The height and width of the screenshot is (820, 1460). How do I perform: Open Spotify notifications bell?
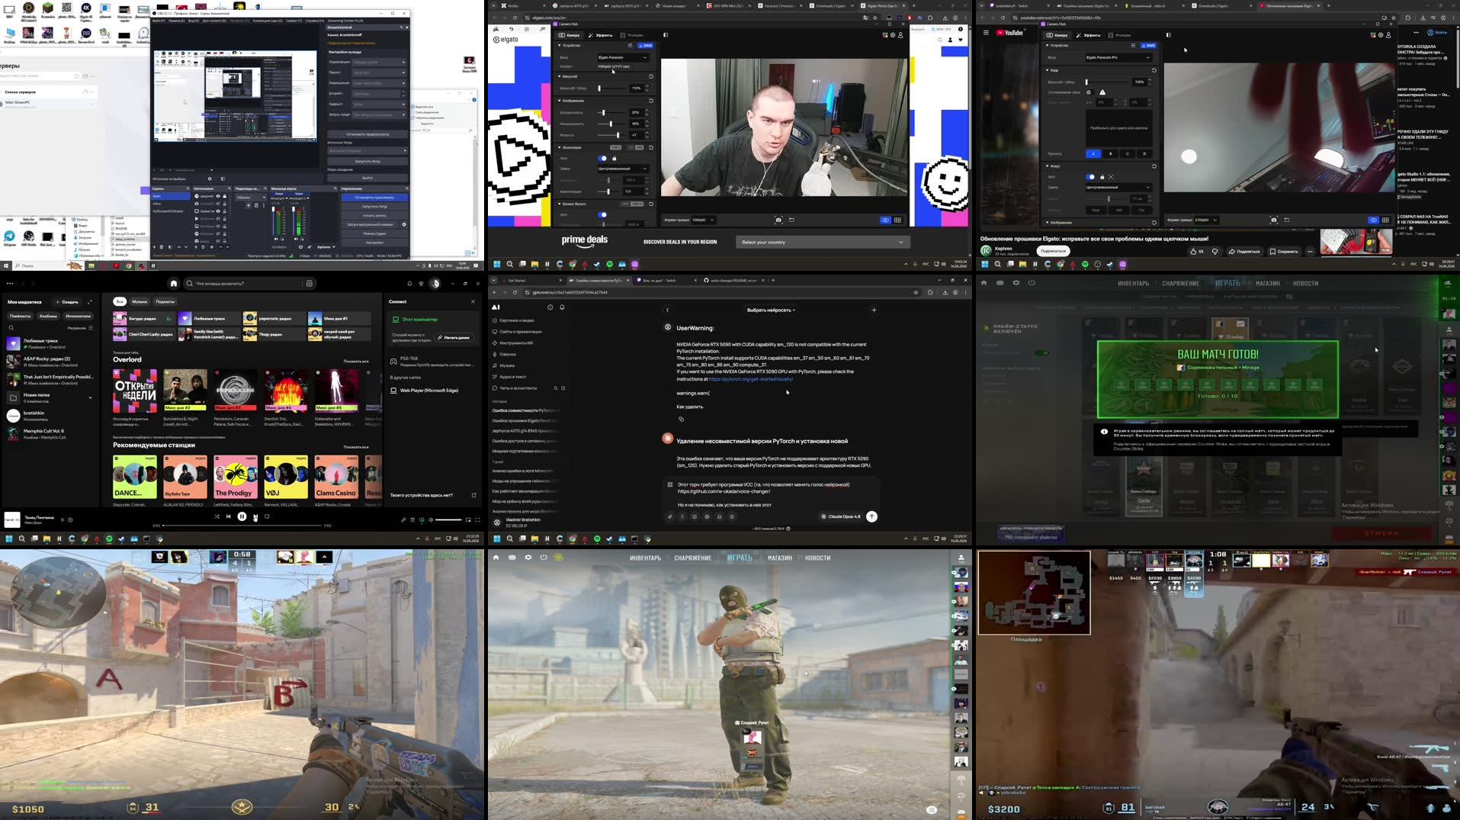pos(409,283)
